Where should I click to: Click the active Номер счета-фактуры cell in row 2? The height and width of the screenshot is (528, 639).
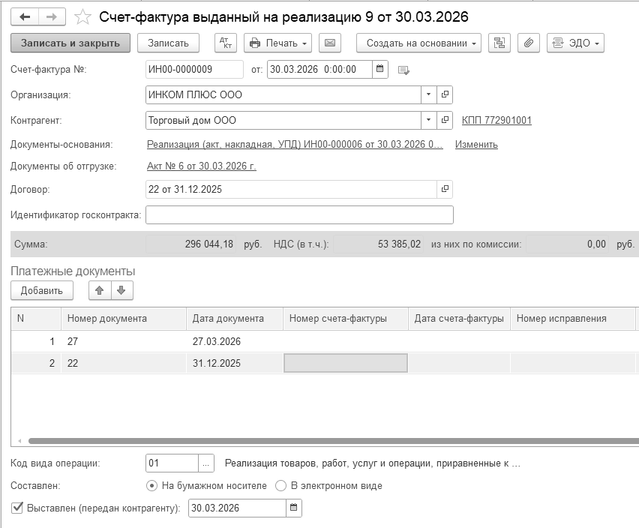pyautogui.click(x=346, y=363)
